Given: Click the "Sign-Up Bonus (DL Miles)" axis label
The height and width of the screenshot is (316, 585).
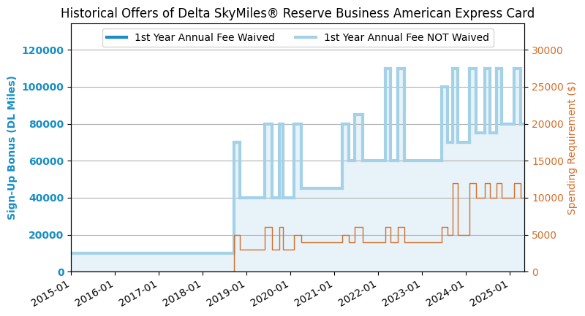Looking at the screenshot, I should tap(12, 147).
